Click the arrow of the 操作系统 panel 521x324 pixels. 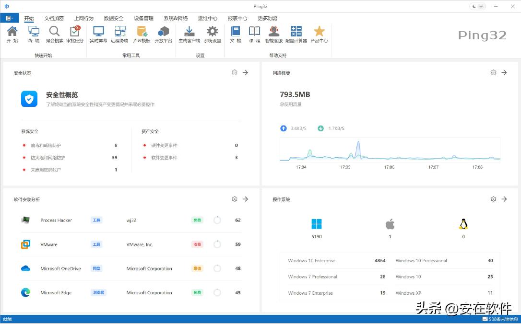(504, 199)
